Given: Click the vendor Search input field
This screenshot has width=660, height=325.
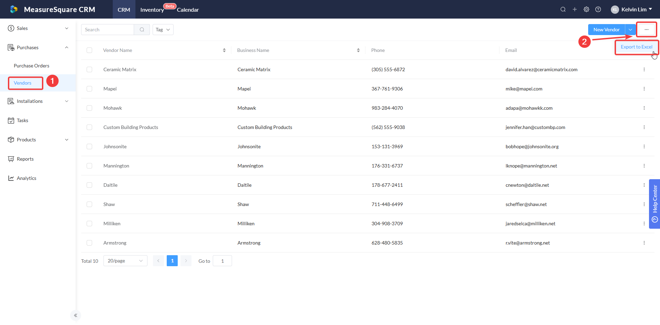Looking at the screenshot, I should coord(108,30).
